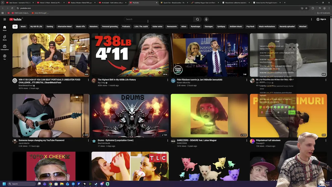Open Chrome extensions puzzle icon
The width and height of the screenshot is (332, 187).
313,8
